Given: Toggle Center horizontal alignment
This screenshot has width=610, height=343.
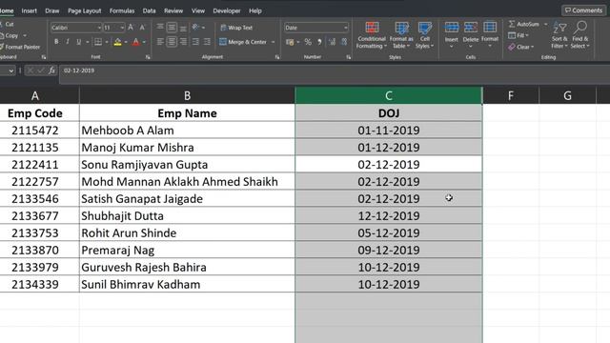Looking at the screenshot, I should [x=172, y=42].
